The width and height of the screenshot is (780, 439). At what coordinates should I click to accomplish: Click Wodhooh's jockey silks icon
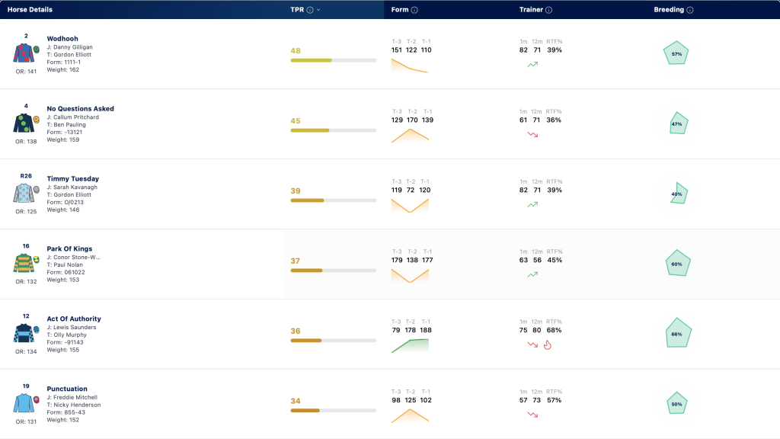point(24,53)
